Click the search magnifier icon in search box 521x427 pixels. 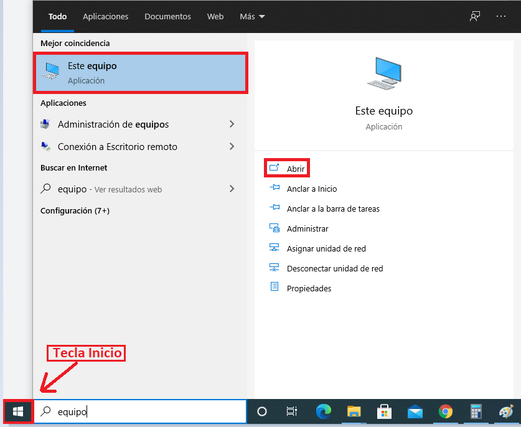point(45,411)
